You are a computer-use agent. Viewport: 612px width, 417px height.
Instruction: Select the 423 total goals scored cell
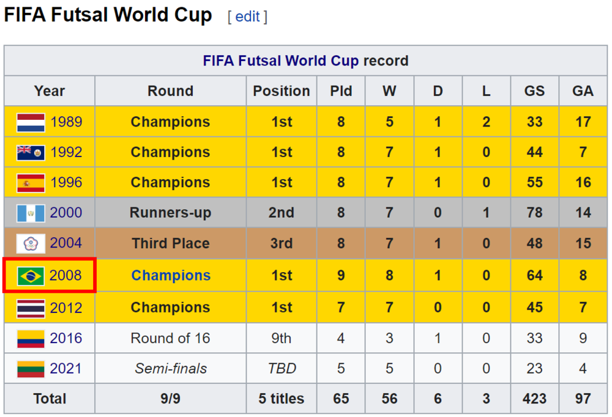[535, 399]
